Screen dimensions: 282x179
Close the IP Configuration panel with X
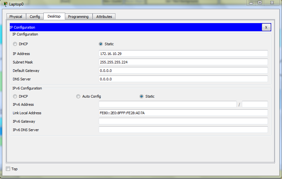pyautogui.click(x=266, y=27)
